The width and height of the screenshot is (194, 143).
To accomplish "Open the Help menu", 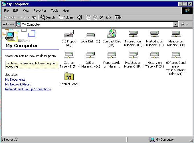I will pos(66,11).
